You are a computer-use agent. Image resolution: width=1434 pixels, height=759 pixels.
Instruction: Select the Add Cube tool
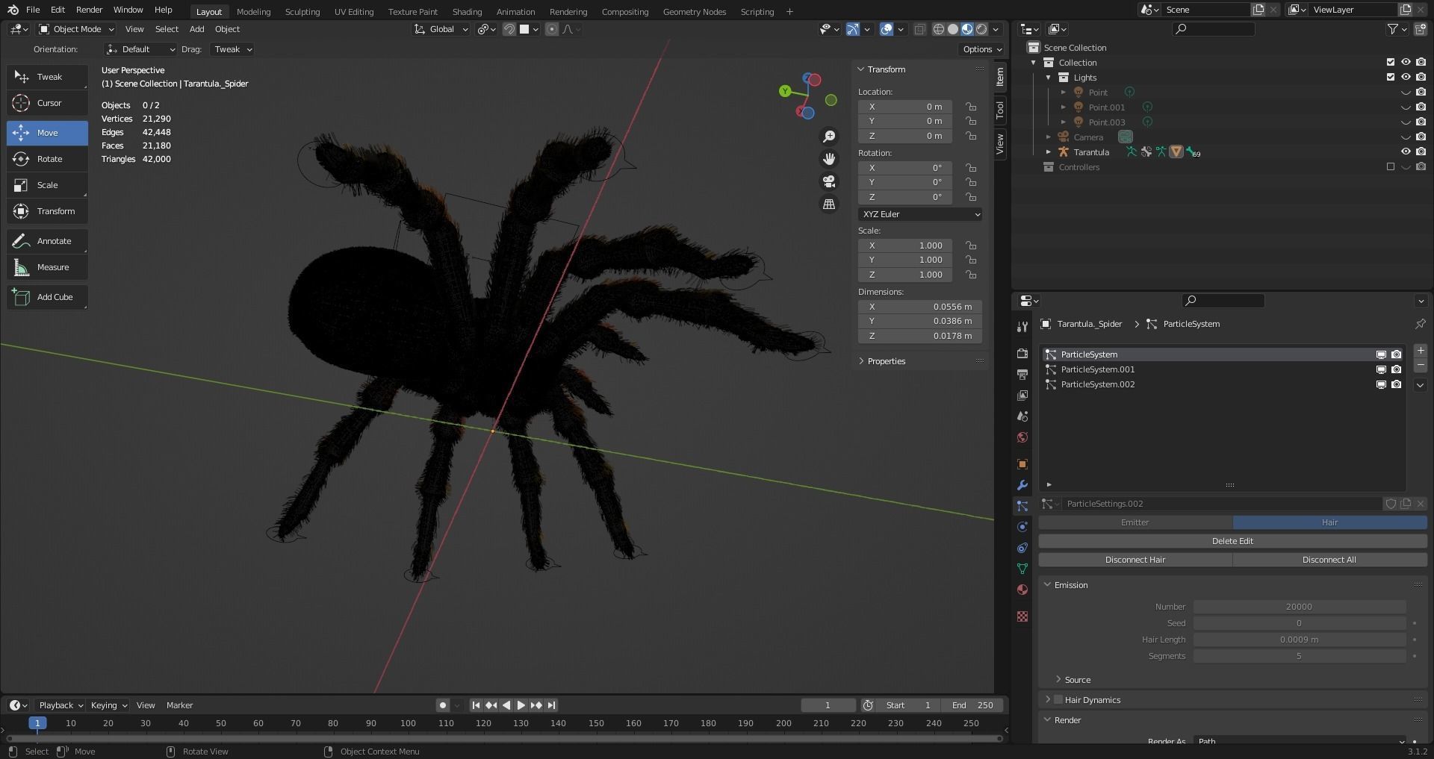point(47,297)
